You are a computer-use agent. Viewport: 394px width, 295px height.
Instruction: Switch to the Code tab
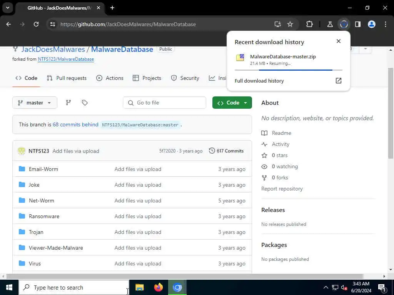click(26, 78)
